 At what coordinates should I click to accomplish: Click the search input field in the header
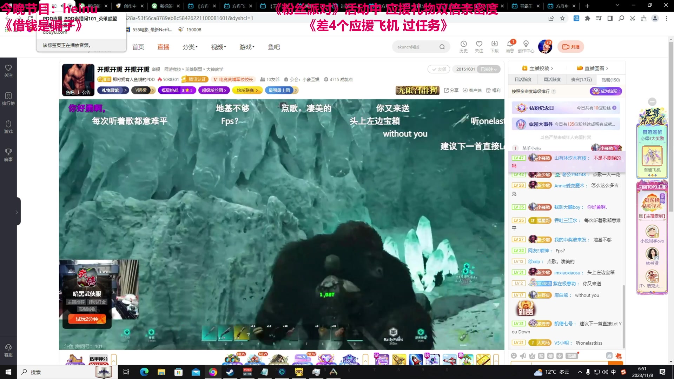click(x=414, y=46)
